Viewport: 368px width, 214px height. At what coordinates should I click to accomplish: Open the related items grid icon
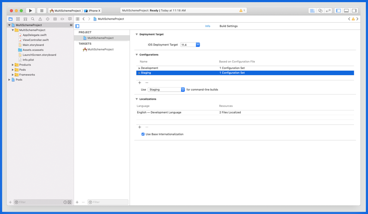[x=77, y=19]
